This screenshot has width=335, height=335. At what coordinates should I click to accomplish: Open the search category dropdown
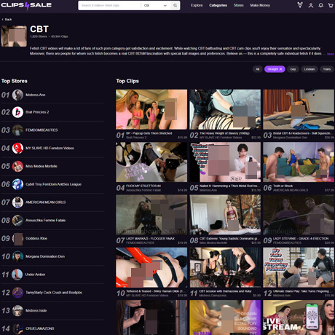tap(155, 5)
